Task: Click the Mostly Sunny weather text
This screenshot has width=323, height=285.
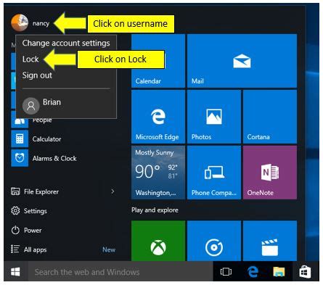Action: [x=155, y=152]
